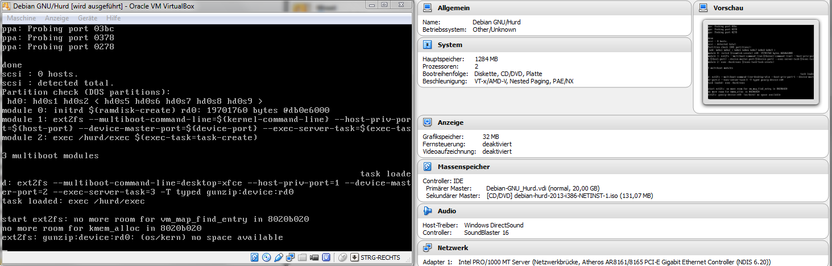Click the debian-hurd-2013-i386-NETINST-1.iso entry
Viewport: 832px width, 266px height.
click(570, 196)
